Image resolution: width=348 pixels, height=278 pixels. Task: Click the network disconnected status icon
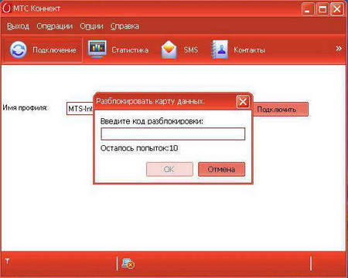[x=128, y=263]
